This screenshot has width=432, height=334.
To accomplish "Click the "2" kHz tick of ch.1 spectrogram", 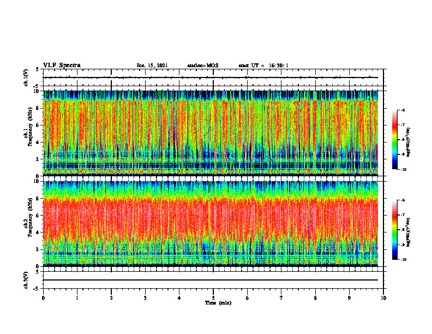I will coord(38,159).
